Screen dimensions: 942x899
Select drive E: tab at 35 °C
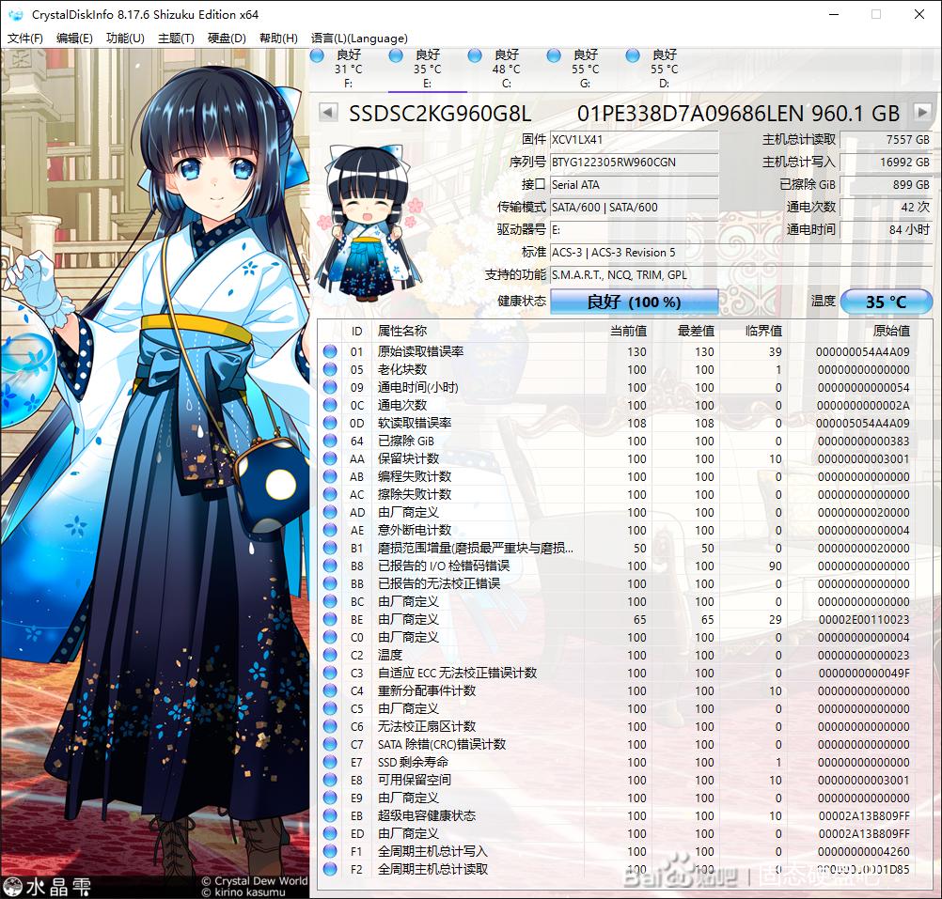[x=427, y=69]
